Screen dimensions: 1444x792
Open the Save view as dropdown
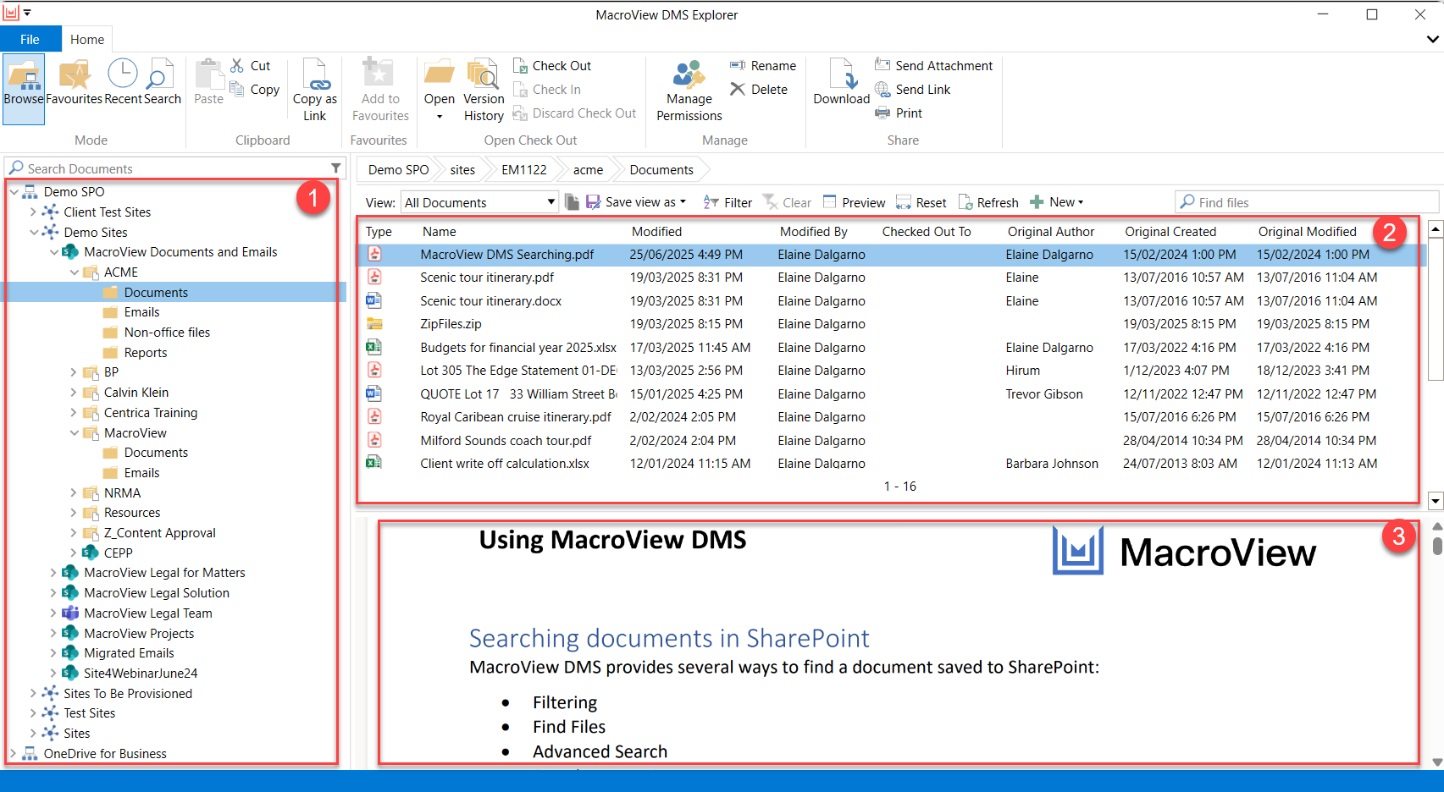(x=636, y=202)
